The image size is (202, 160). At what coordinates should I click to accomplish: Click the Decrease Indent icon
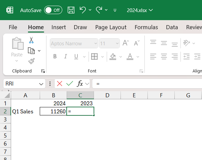[187, 56]
